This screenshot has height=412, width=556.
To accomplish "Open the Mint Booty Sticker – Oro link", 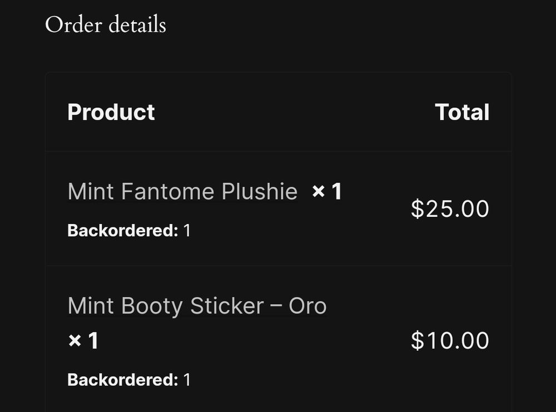I will coord(197,306).
